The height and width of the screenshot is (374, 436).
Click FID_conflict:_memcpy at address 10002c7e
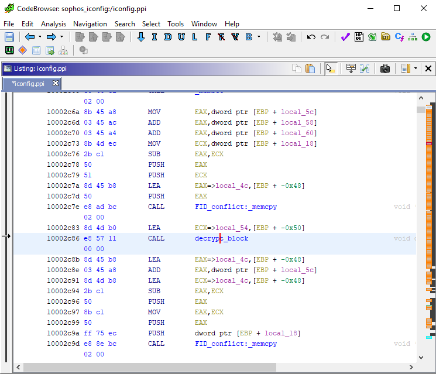(x=236, y=207)
